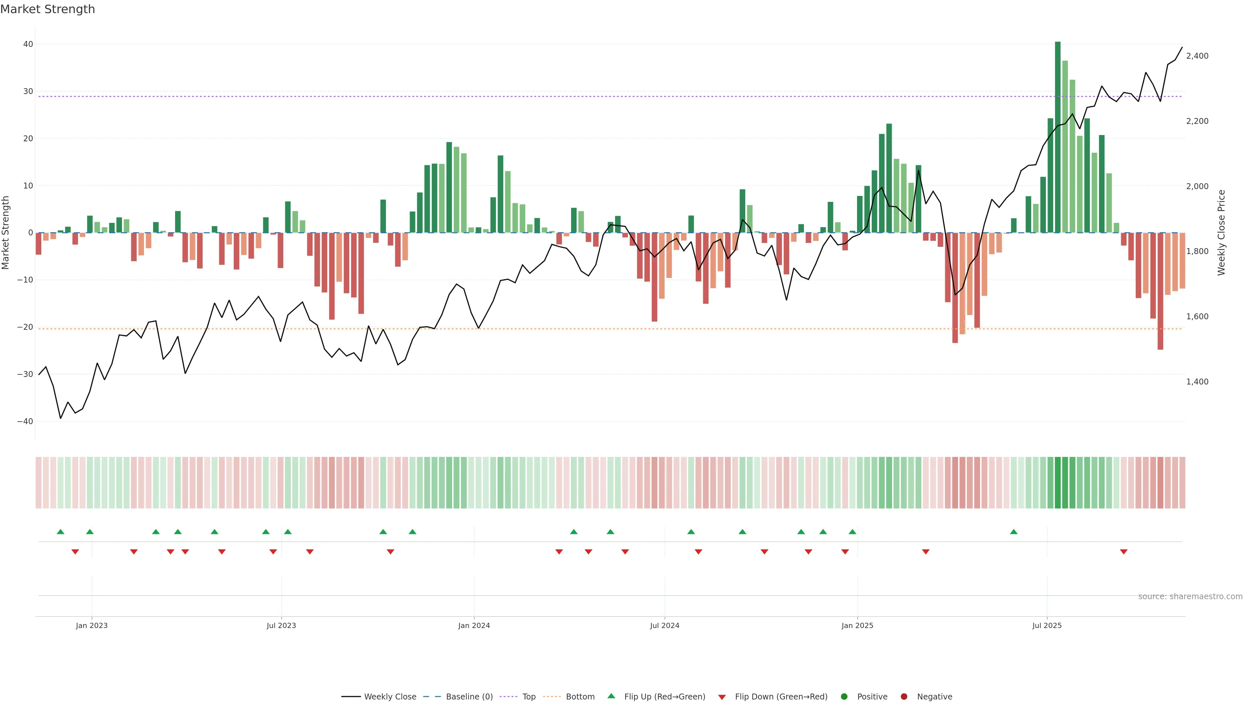This screenshot has height=708, width=1259.
Task: Click the Jan 2025 x-axis label
Action: click(x=857, y=625)
